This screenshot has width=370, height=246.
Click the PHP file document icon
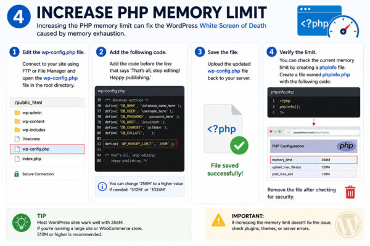[223, 129]
